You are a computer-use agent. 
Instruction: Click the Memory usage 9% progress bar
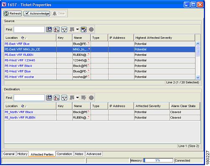pyautogui.click(x=158, y=160)
